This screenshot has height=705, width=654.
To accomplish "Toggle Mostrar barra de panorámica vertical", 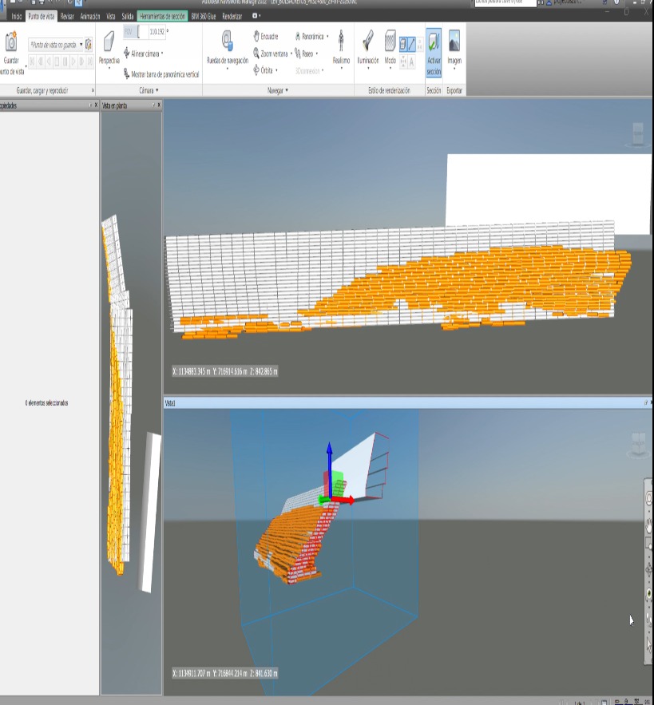I will tap(161, 74).
